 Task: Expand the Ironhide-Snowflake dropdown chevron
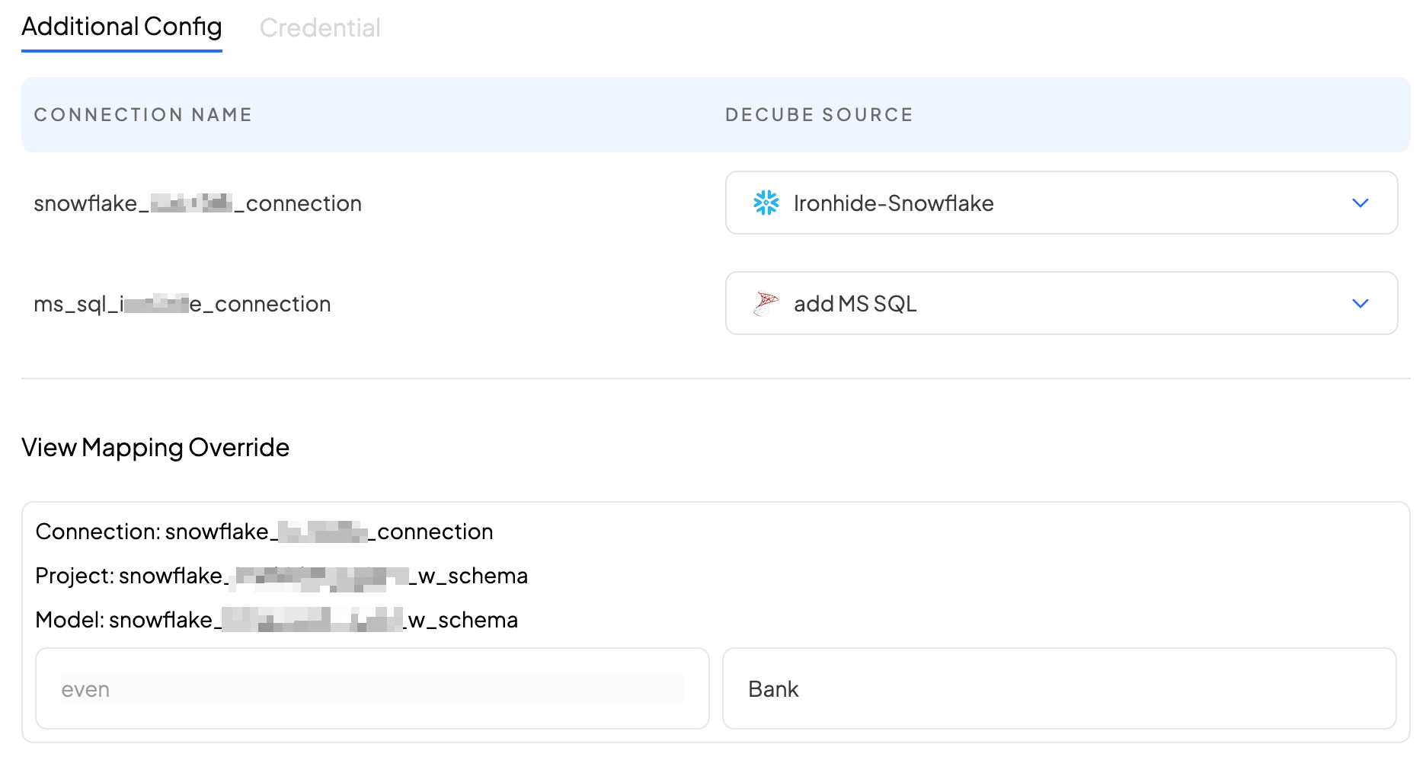(x=1360, y=203)
